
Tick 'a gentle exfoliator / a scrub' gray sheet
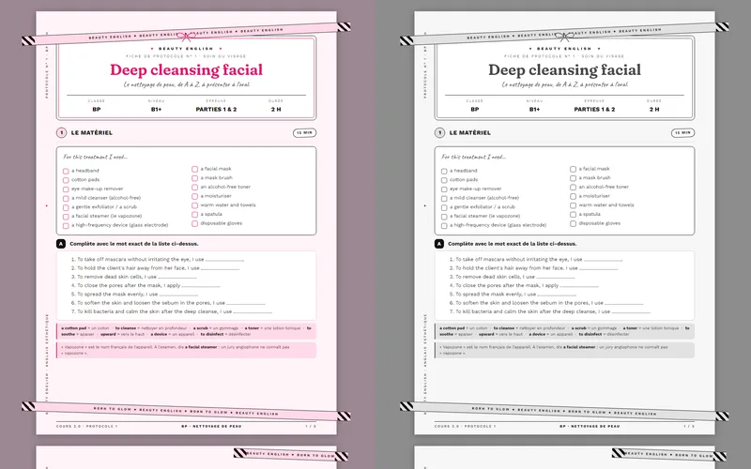[x=444, y=207]
